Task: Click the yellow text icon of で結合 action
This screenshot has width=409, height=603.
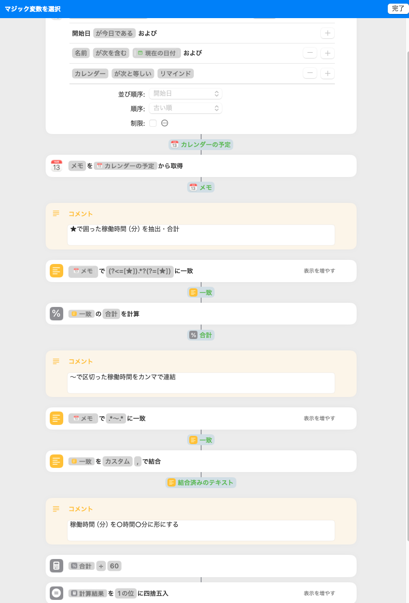Action: 56,461
